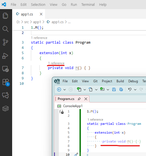Open the Extensions view with badge
The height and width of the screenshot is (156, 146).
[6, 82]
